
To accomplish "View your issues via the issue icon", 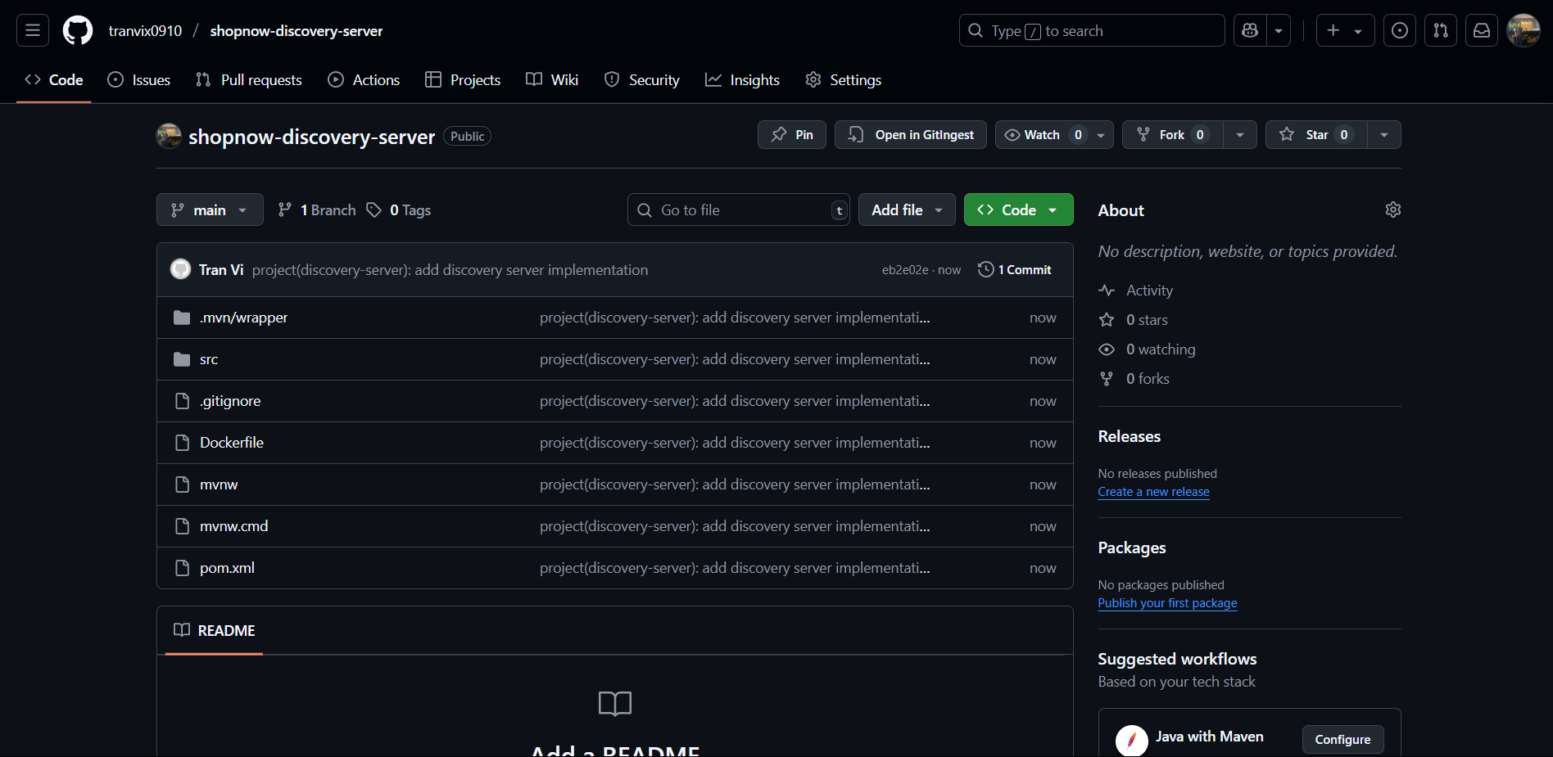I will (1399, 30).
